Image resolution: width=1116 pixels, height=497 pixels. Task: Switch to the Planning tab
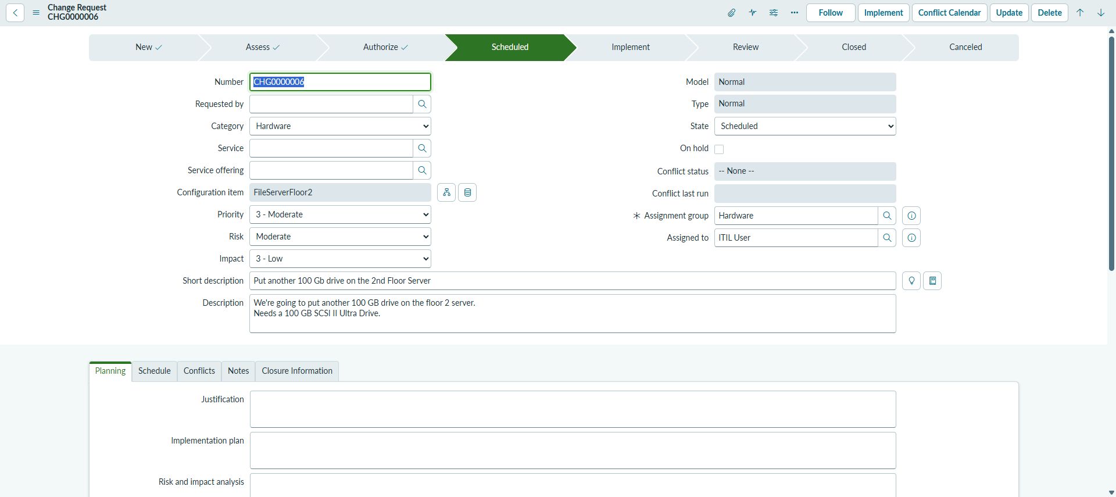(x=110, y=371)
